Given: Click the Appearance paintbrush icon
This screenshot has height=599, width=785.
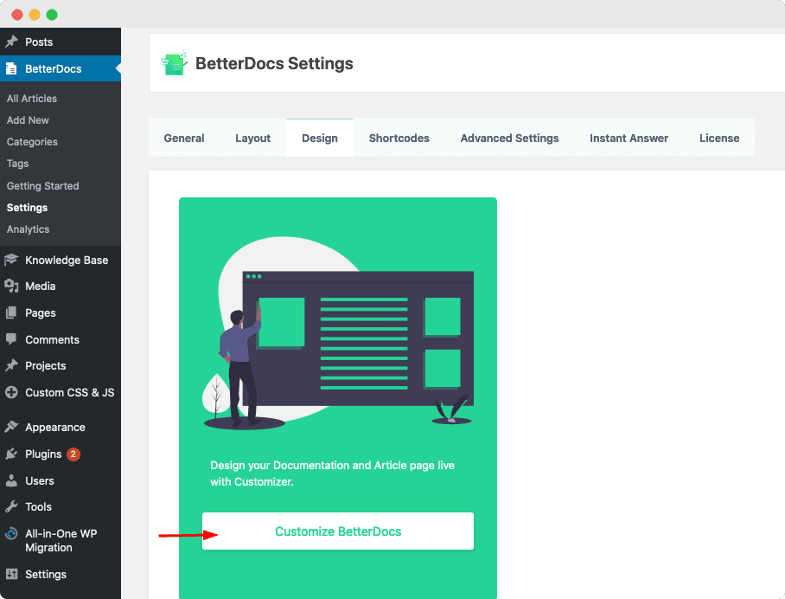Looking at the screenshot, I should [11, 427].
